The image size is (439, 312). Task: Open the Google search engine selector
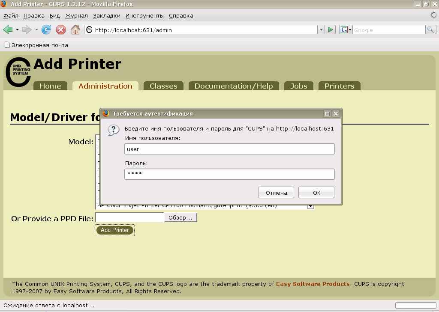pyautogui.click(x=346, y=30)
